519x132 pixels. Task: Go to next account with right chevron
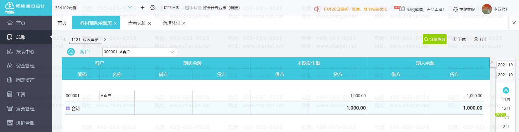(105, 39)
